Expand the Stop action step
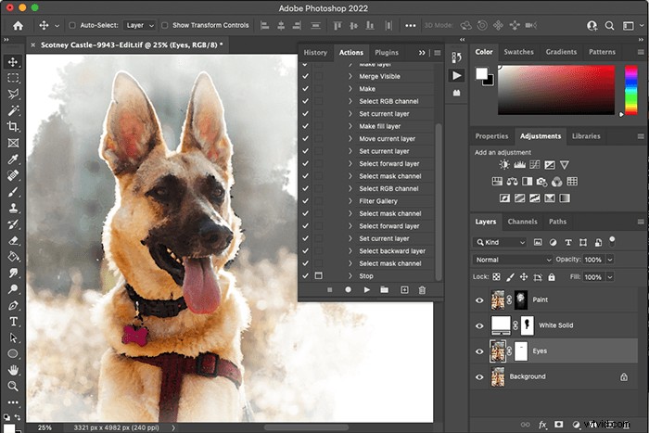Screen dimensions: 649x433 350,275
